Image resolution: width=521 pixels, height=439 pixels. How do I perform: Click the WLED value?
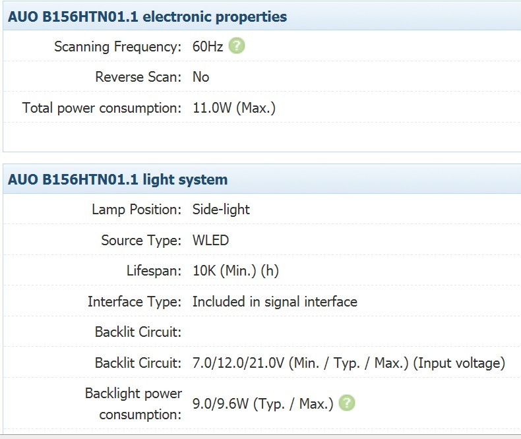[x=210, y=240]
